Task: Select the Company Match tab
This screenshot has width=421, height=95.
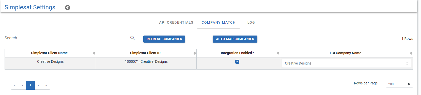Action: coord(219,22)
